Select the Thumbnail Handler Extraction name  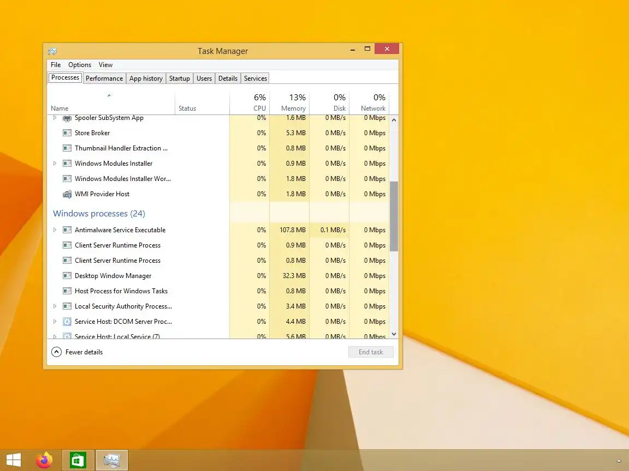(121, 148)
